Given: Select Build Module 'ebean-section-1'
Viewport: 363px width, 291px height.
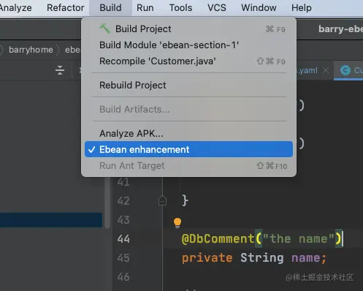Looking at the screenshot, I should 188,45.
